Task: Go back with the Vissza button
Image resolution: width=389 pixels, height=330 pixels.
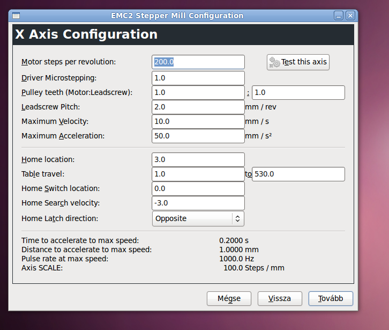Action: click(x=280, y=298)
